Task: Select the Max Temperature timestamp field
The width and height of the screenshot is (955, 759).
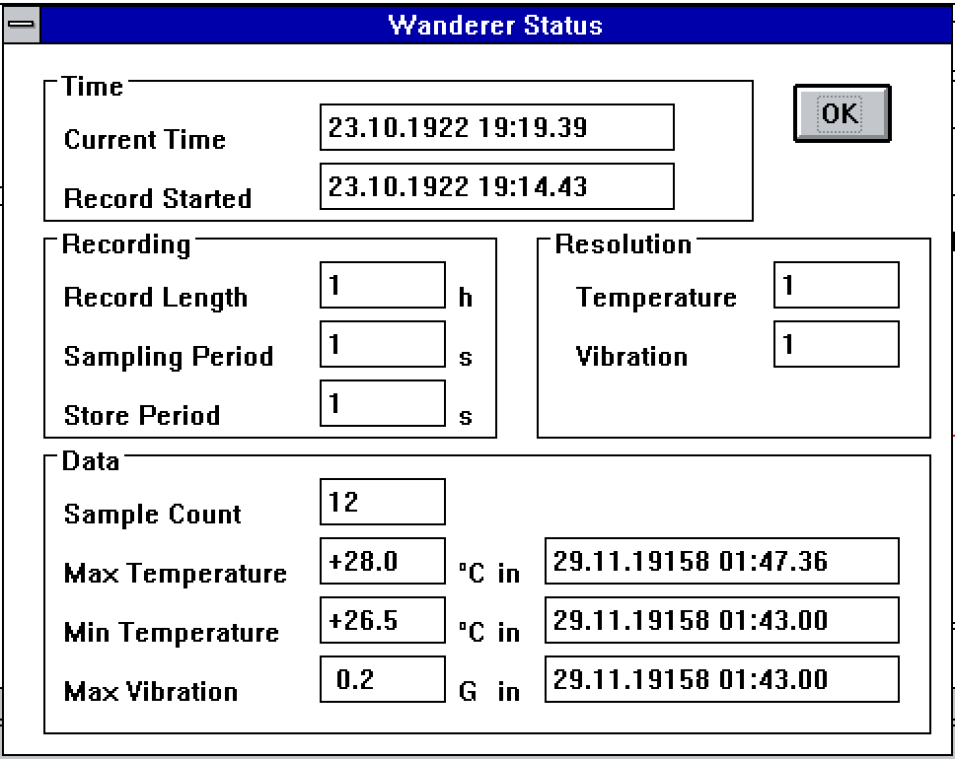Action: click(x=721, y=561)
